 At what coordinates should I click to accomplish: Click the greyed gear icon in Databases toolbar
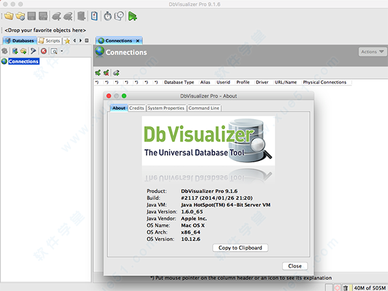(x=5, y=51)
